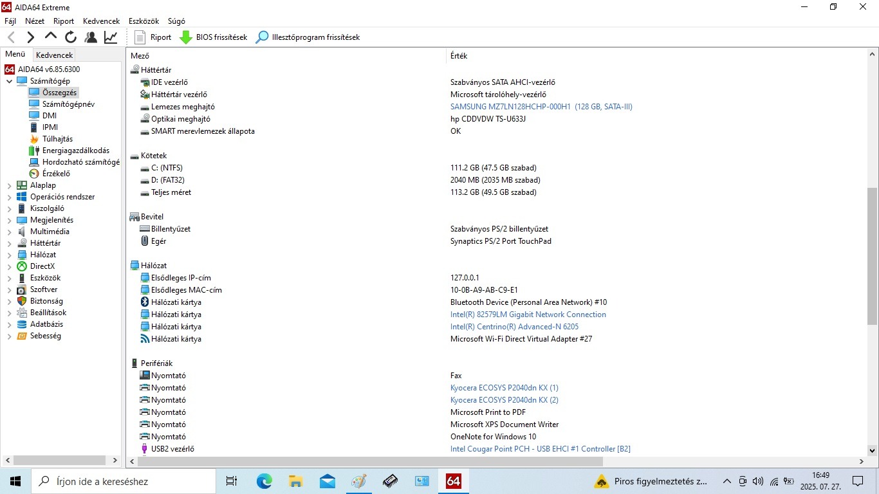The height and width of the screenshot is (494, 879).
Task: Click the Eszközök device icon in tree
Action: [x=22, y=278]
